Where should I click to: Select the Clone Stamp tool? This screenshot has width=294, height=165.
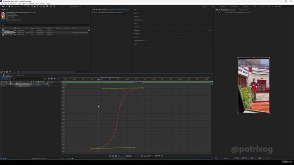click(x=44, y=6)
